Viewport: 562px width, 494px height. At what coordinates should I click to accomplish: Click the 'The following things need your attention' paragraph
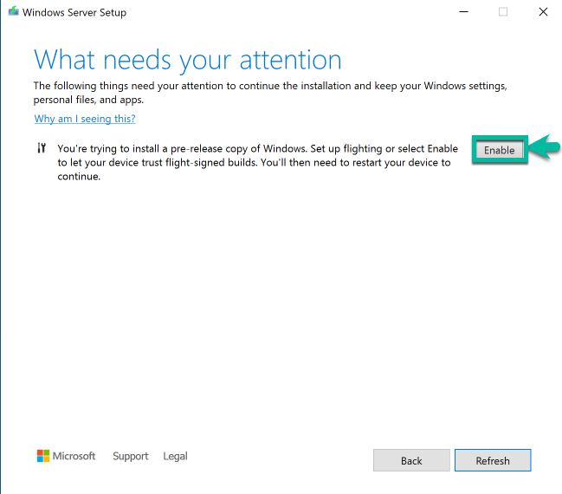[x=270, y=93]
